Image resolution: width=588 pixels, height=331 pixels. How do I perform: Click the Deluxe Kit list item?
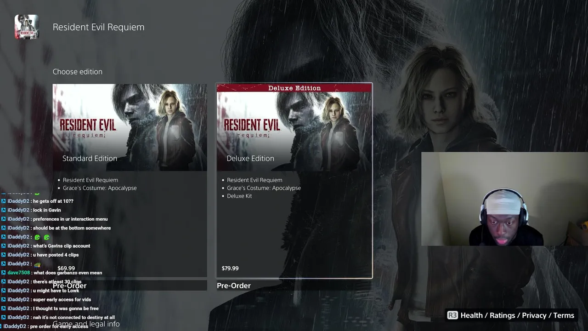click(x=239, y=196)
